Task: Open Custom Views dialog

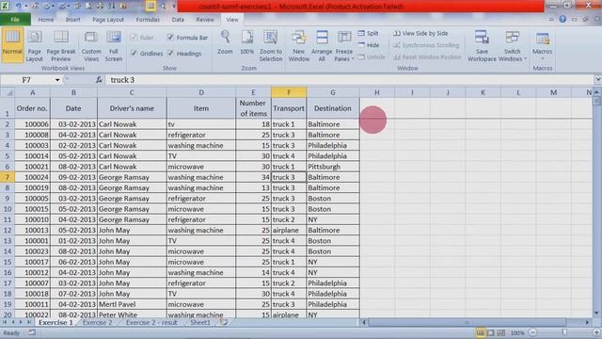Action: 91,46
